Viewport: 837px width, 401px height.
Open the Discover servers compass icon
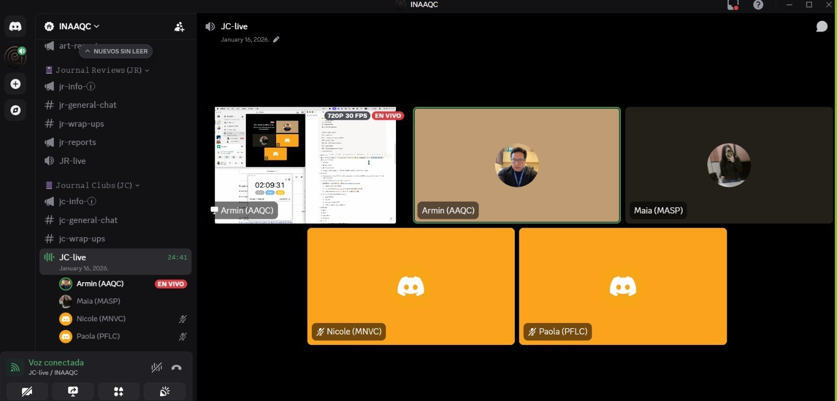pos(15,110)
